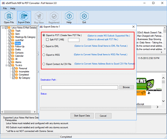167x139 pixels.
Task: Choose Export Contact As CSV File option
Action: coord(43,64)
